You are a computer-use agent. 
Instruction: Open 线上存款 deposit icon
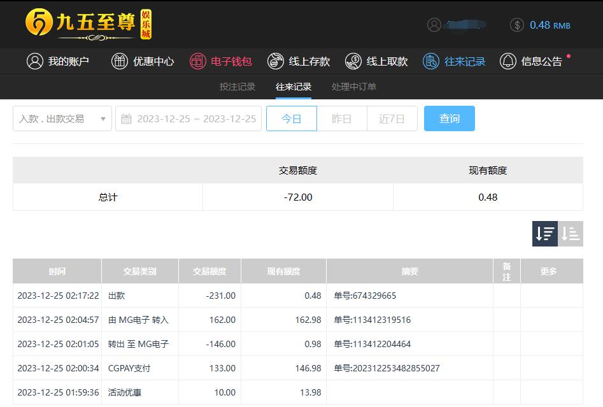275,61
